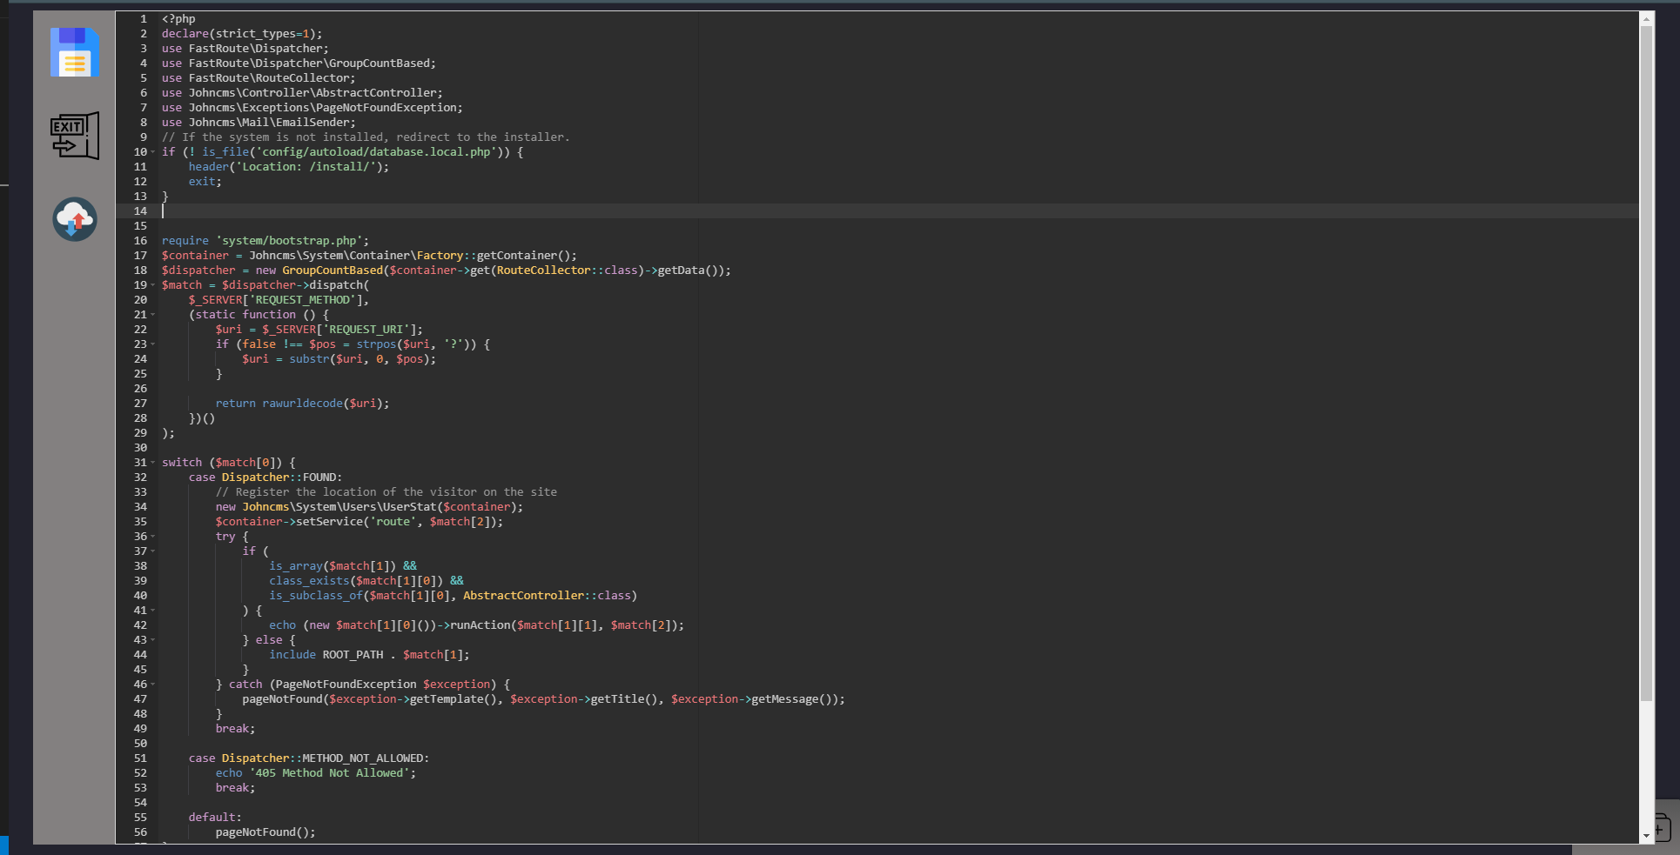Click the '<?php' opening tag on line 1

point(178,19)
